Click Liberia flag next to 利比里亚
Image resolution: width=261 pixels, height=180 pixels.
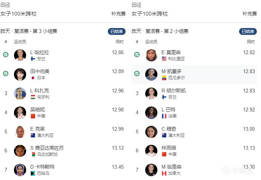pyautogui.click(x=164, y=59)
